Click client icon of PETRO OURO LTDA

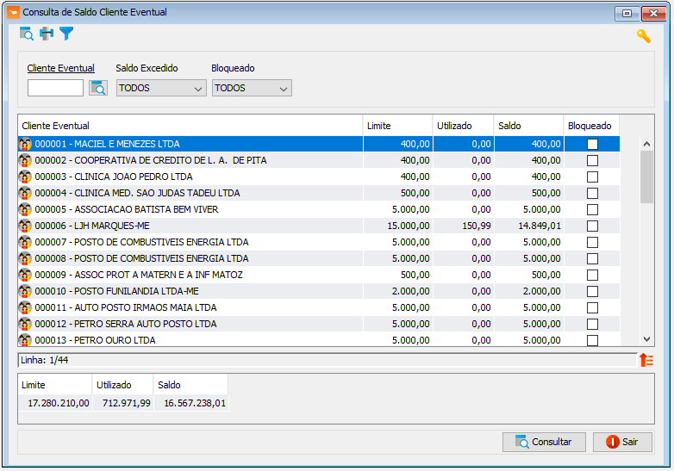coord(25,340)
